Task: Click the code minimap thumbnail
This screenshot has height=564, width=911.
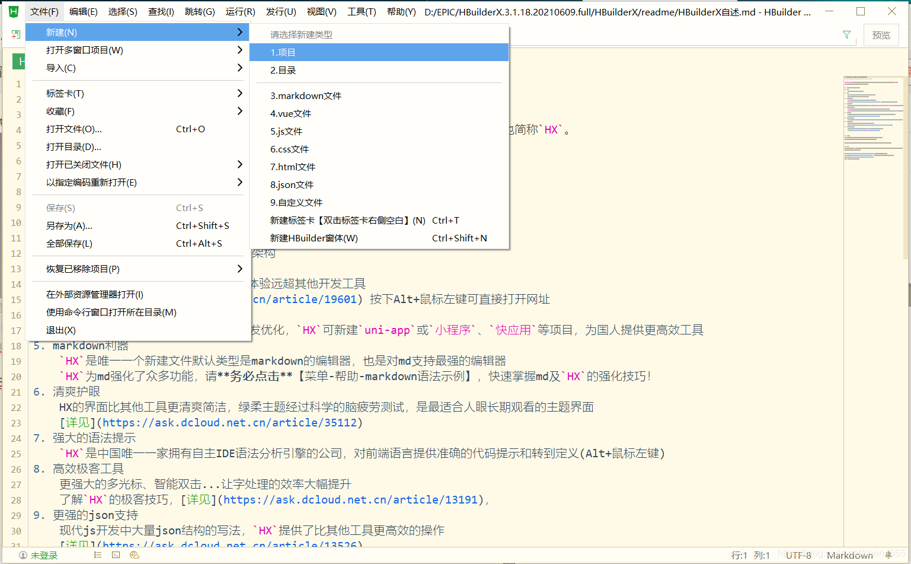Action: (874, 119)
